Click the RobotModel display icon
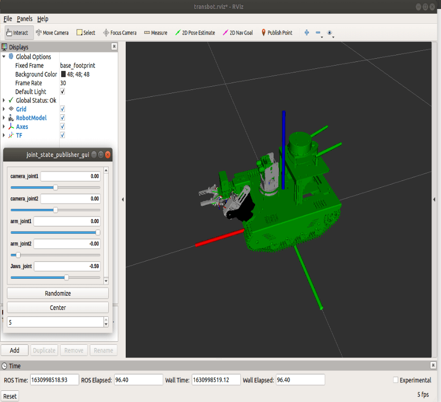 click(x=11, y=118)
